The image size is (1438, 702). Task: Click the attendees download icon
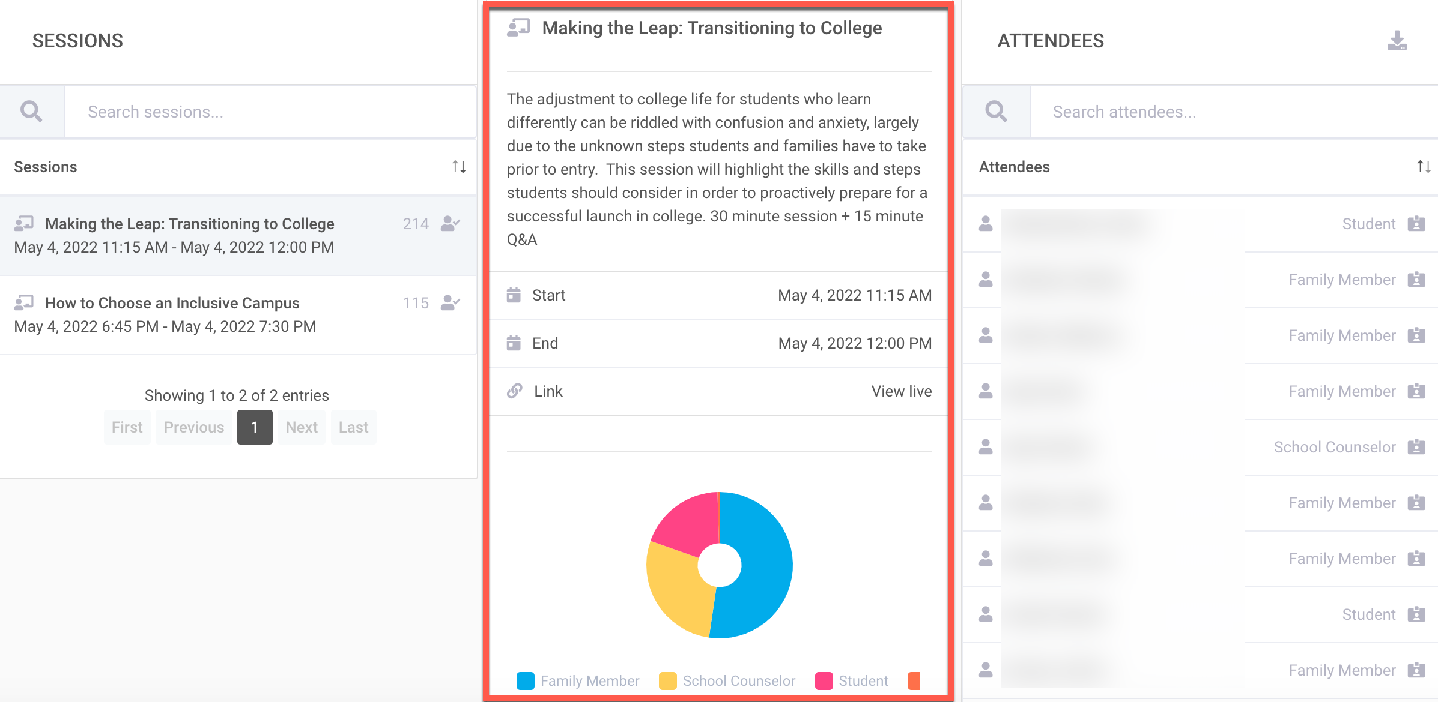pos(1397,40)
